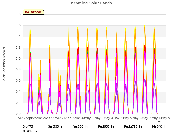Screen dimensions: 183x137
Task: Select the Nir945_in legend label
Action: pyautogui.click(x=30, y=131)
